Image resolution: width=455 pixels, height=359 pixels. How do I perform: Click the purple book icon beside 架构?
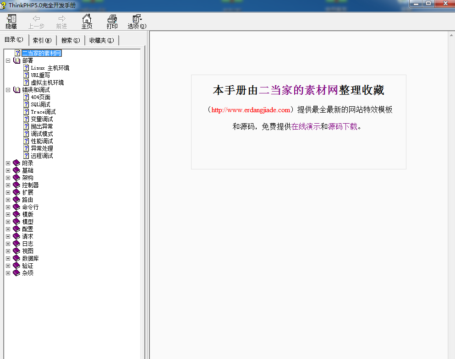pyautogui.click(x=16, y=178)
